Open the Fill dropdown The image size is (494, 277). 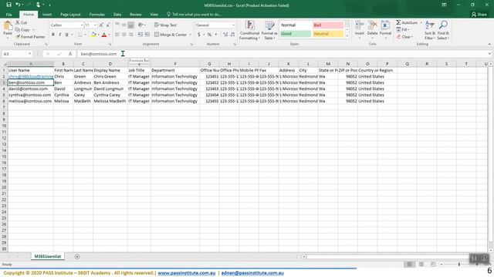[403, 29]
